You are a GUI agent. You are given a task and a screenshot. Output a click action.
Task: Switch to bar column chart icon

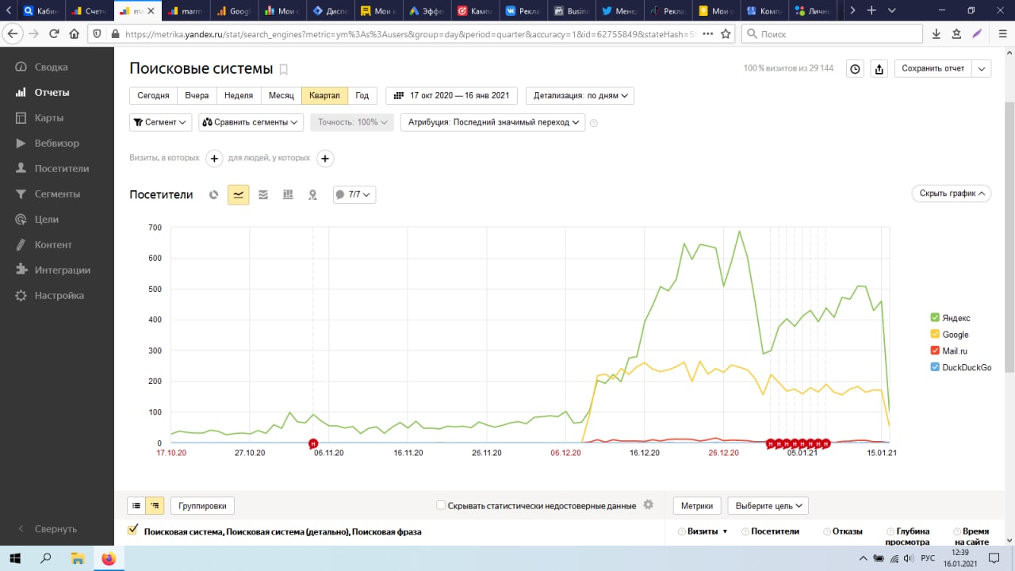pyautogui.click(x=288, y=194)
